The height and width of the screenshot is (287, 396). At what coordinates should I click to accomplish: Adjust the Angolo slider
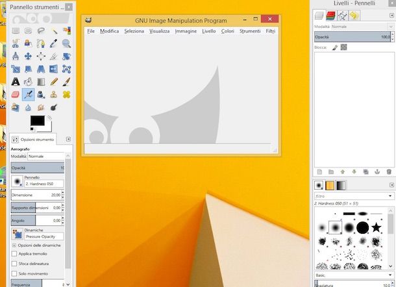[36, 221]
